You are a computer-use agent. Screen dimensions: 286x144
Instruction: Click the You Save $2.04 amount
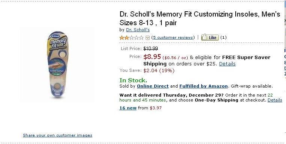150,71
